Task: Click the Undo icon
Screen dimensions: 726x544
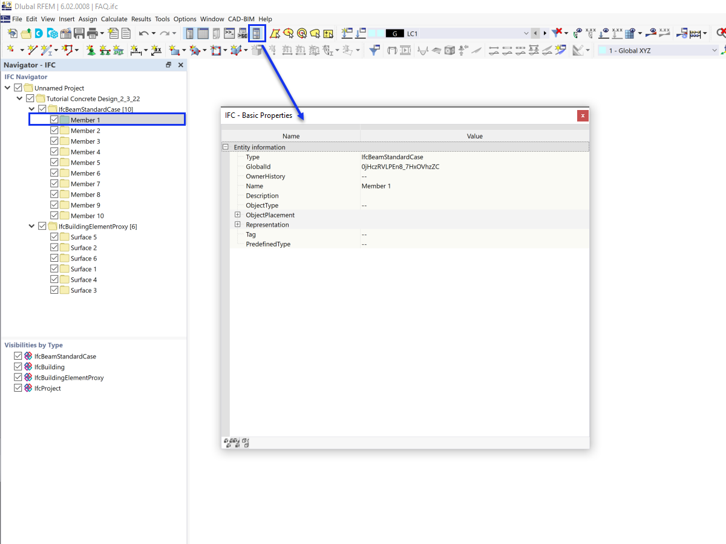Action: (x=145, y=33)
